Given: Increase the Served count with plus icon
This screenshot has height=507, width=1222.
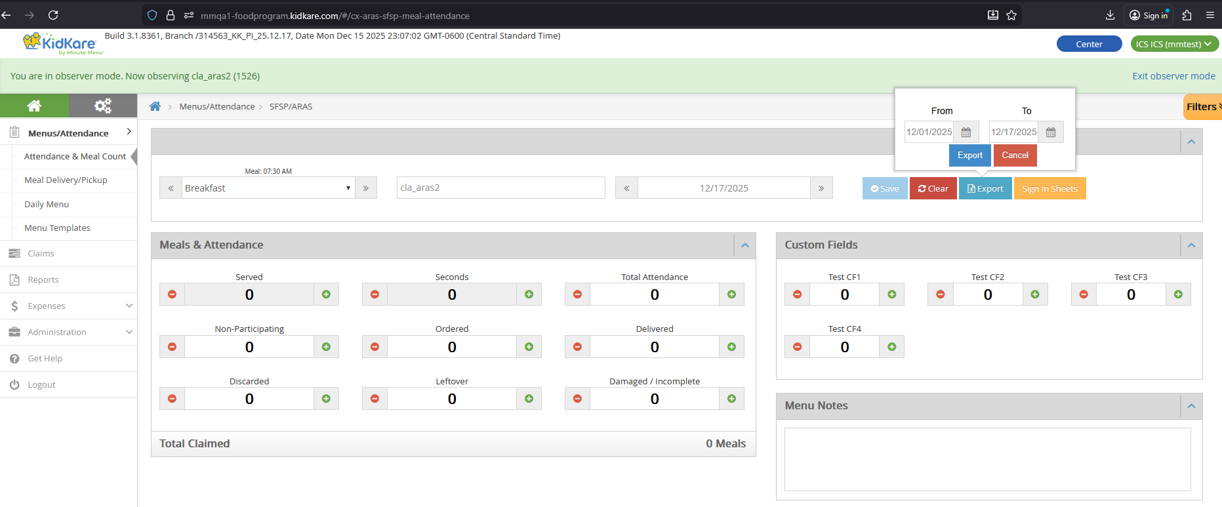Looking at the screenshot, I should pyautogui.click(x=326, y=294).
